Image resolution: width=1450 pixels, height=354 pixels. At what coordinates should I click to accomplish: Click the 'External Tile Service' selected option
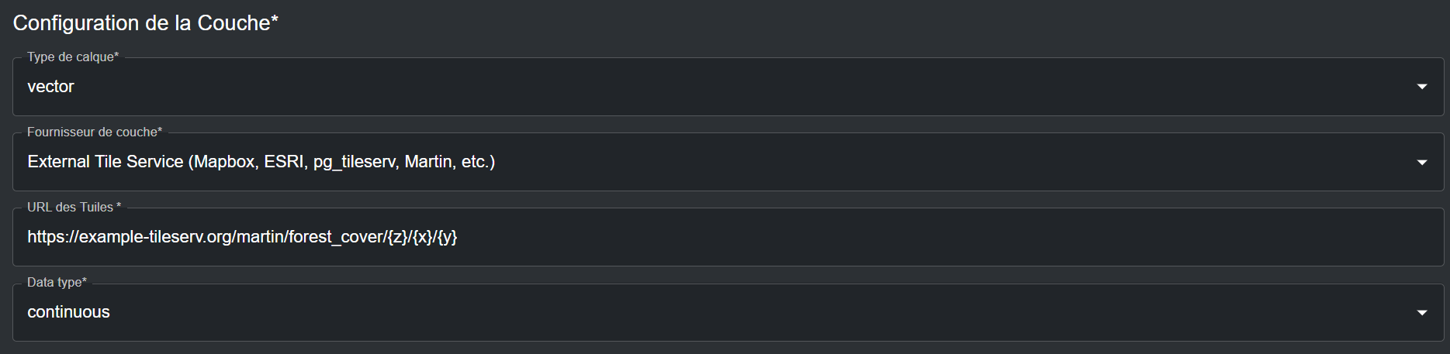[106, 162]
